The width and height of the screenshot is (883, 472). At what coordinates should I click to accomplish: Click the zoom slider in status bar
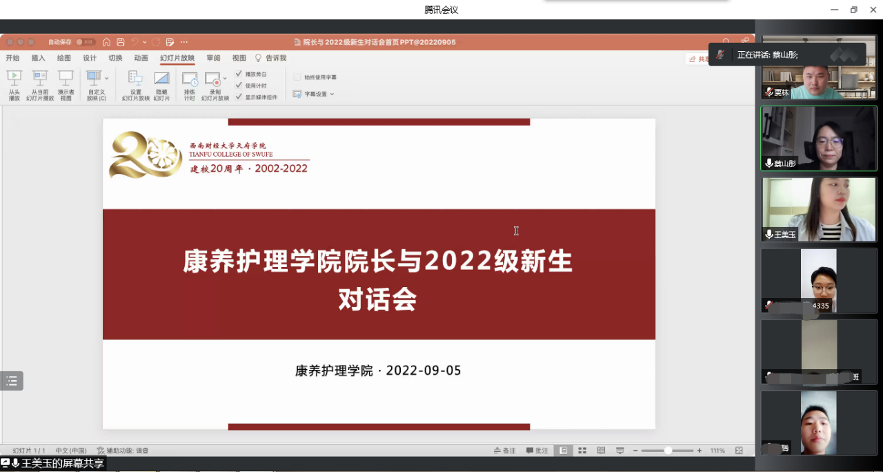tap(667, 451)
